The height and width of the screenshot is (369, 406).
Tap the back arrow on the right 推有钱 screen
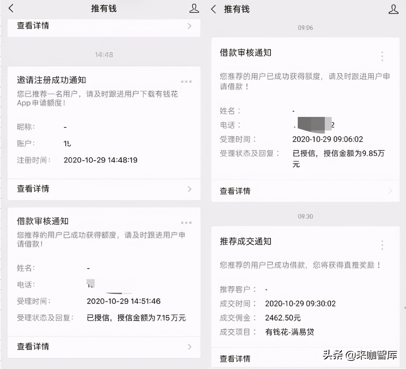tap(213, 9)
